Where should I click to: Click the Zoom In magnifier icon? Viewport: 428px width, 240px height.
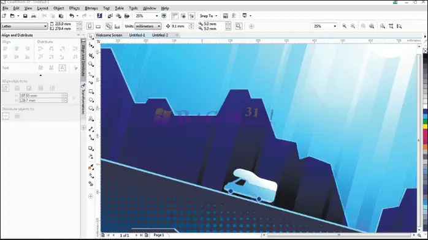[345, 26]
